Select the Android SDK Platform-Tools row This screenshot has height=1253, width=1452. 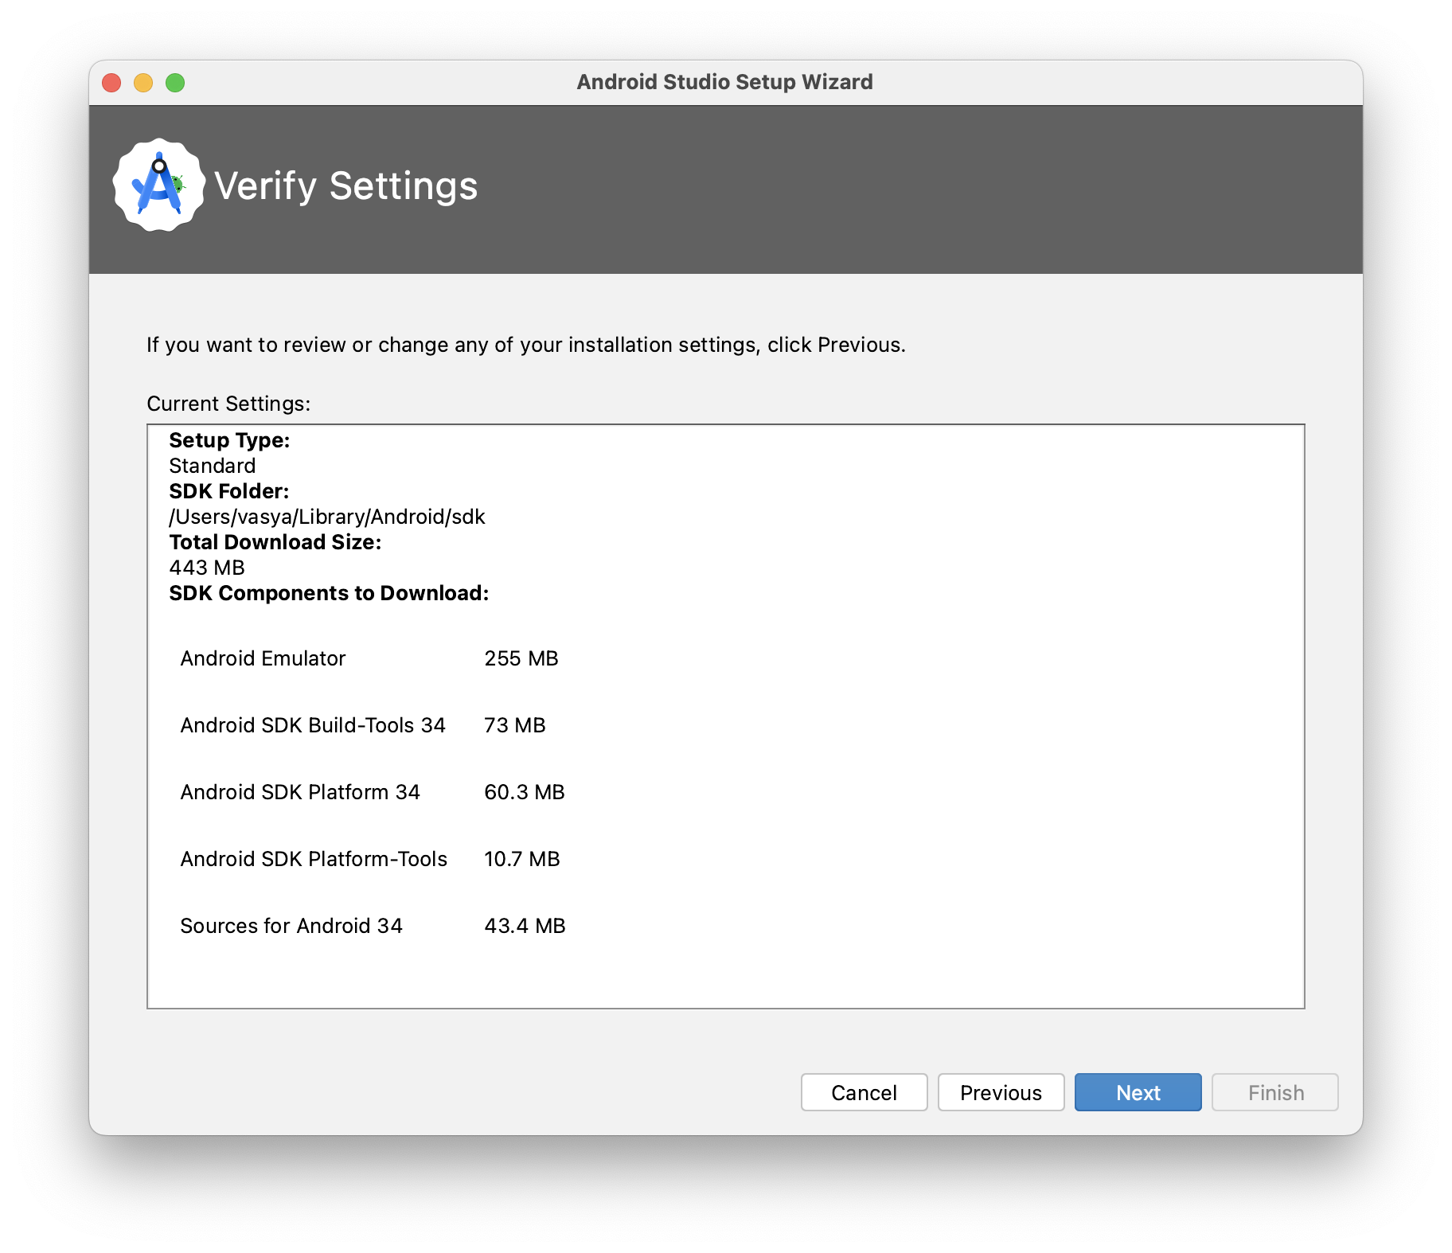(369, 859)
